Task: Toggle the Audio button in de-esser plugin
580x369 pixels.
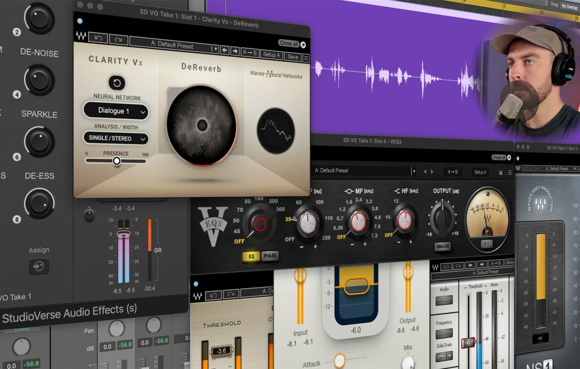Action: 444,300
